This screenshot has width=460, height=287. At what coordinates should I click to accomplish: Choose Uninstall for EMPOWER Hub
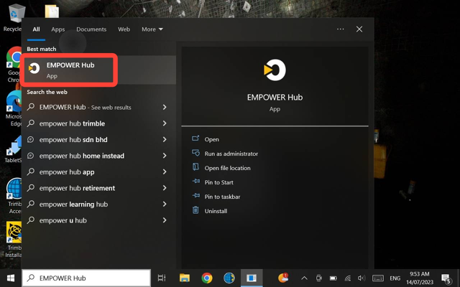(216, 211)
